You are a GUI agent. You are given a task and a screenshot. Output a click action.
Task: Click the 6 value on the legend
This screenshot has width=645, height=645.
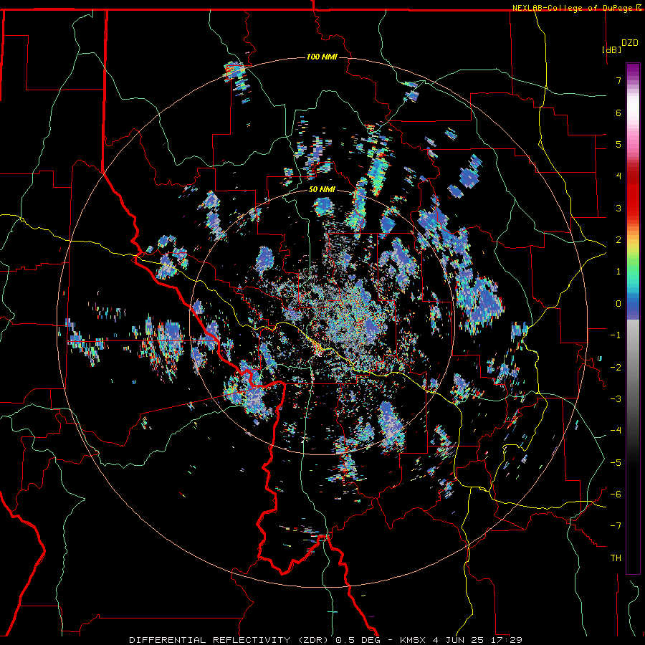coord(618,113)
